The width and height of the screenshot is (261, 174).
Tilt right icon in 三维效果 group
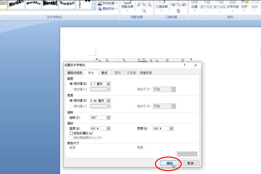(184, 5)
